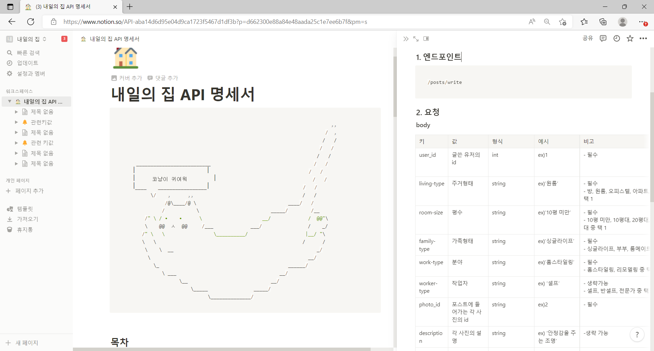Viewport: 654px width, 351px height.
Task: Click the 공유 share button
Action: [588, 38]
